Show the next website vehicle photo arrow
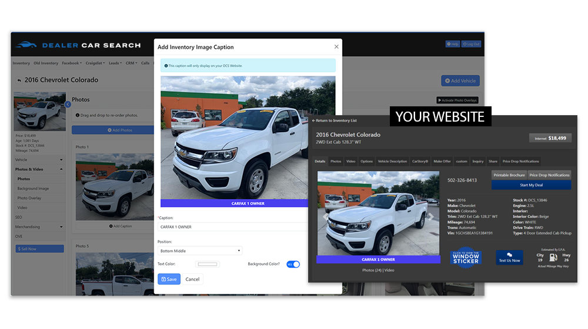 [431, 217]
